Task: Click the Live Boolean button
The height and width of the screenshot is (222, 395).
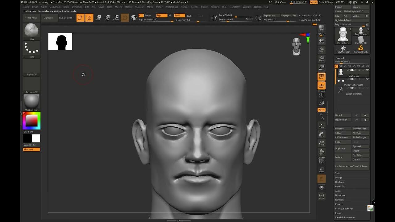Action: pos(66,18)
